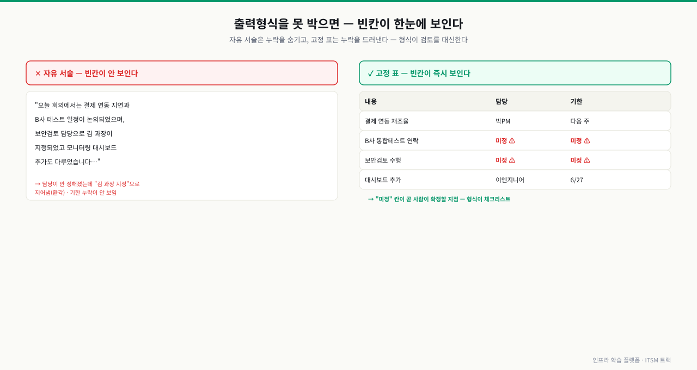Select heading text 빈칸이 안 보인다
The image size is (697, 370).
point(111,73)
